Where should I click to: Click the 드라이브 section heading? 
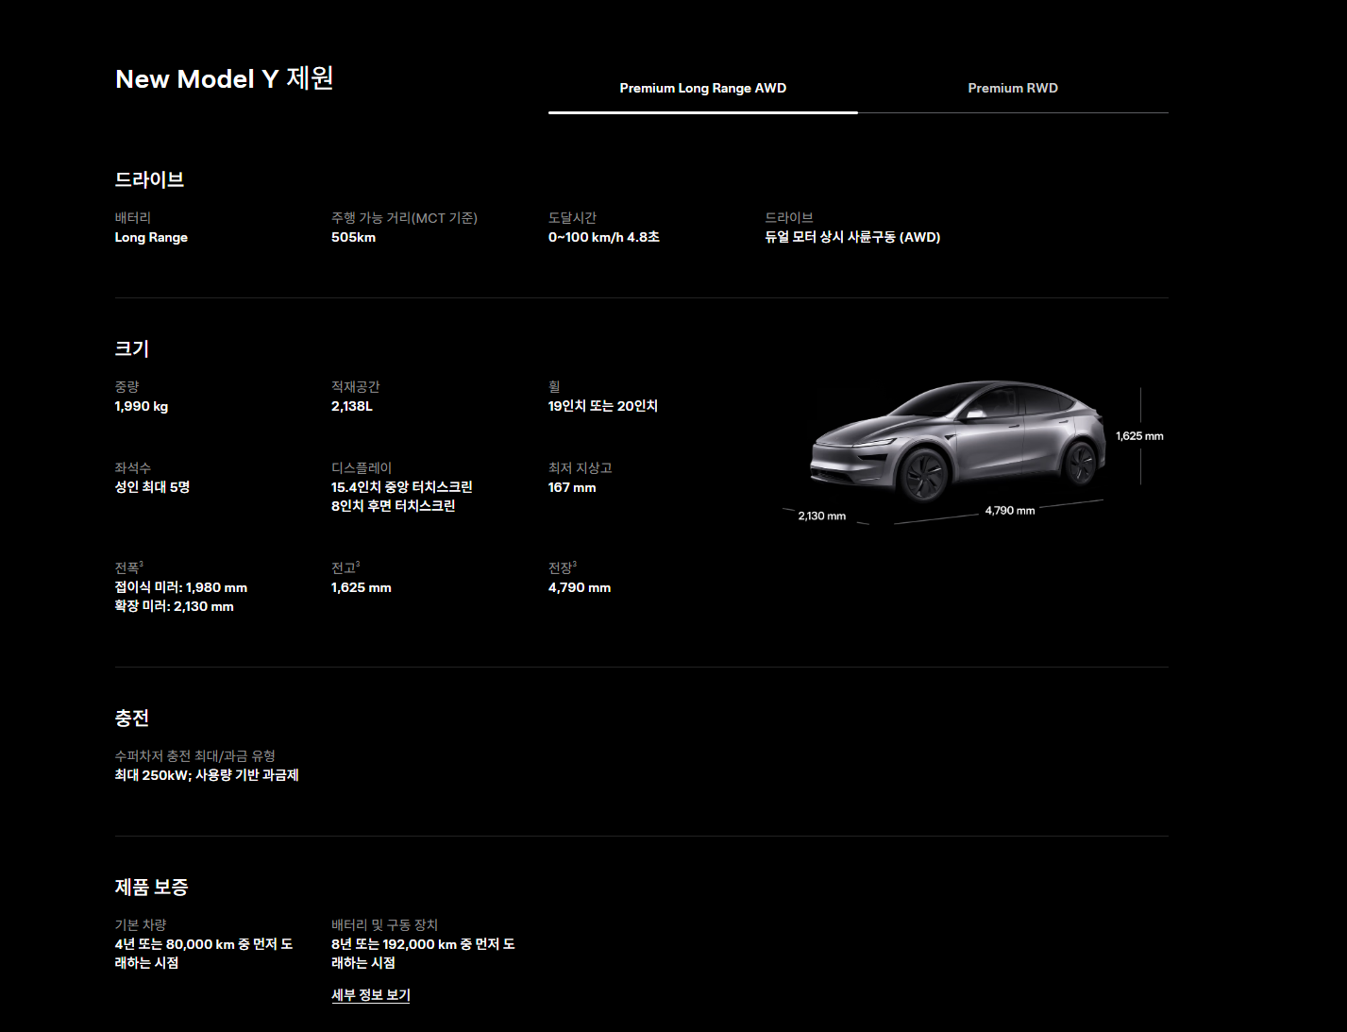[x=149, y=179]
